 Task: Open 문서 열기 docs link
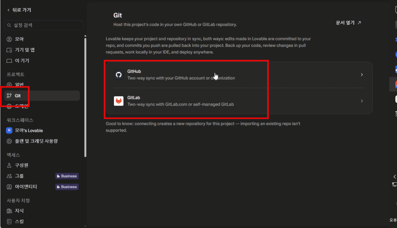click(349, 23)
